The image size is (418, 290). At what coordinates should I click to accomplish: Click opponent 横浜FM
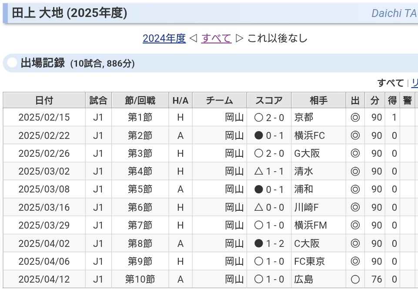[x=311, y=225]
